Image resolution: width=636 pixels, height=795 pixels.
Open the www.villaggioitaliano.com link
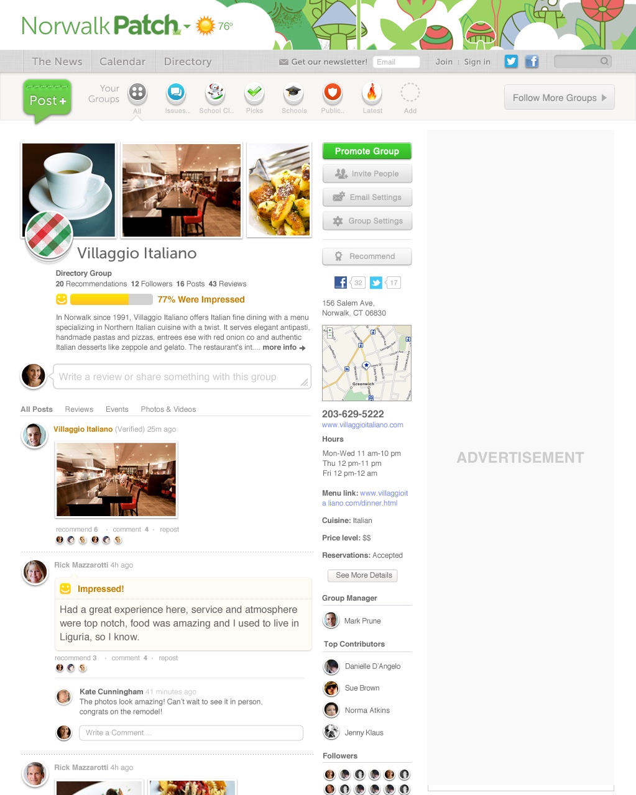pos(362,425)
